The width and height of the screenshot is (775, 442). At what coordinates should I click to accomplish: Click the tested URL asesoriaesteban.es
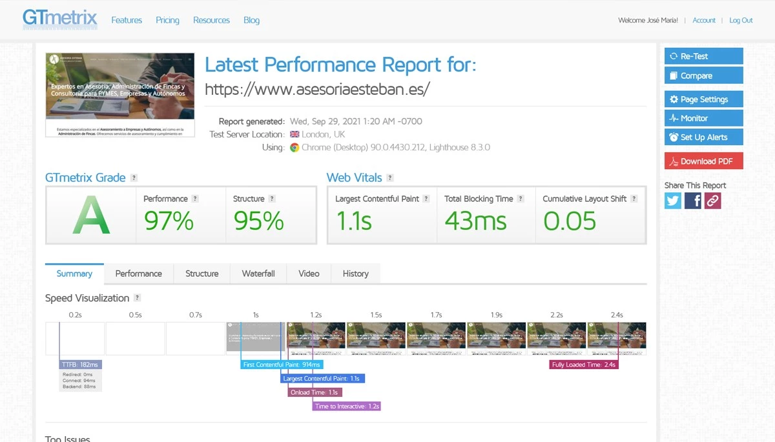pyautogui.click(x=317, y=89)
